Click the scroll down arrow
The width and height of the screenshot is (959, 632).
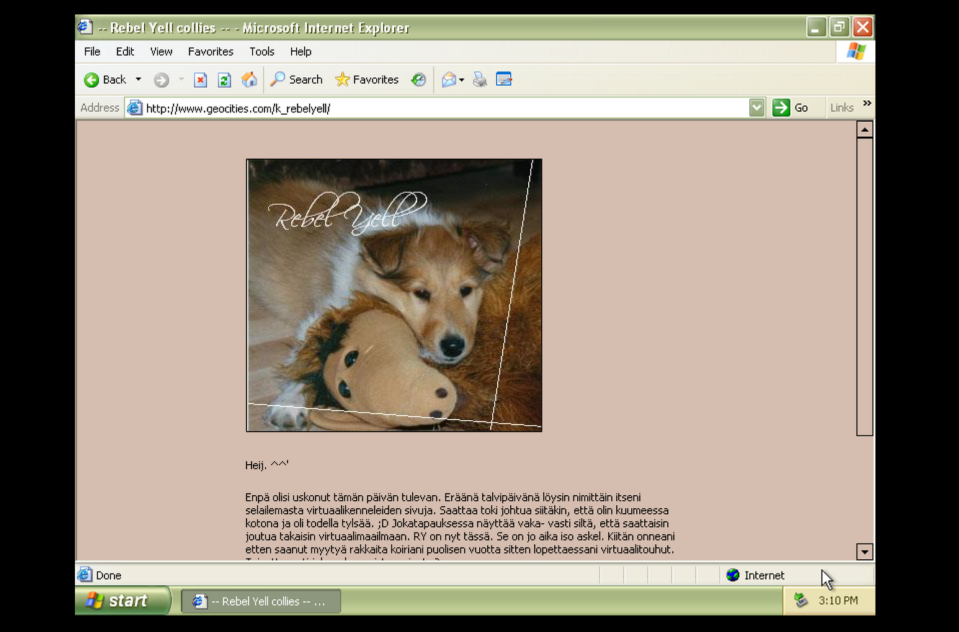point(865,552)
